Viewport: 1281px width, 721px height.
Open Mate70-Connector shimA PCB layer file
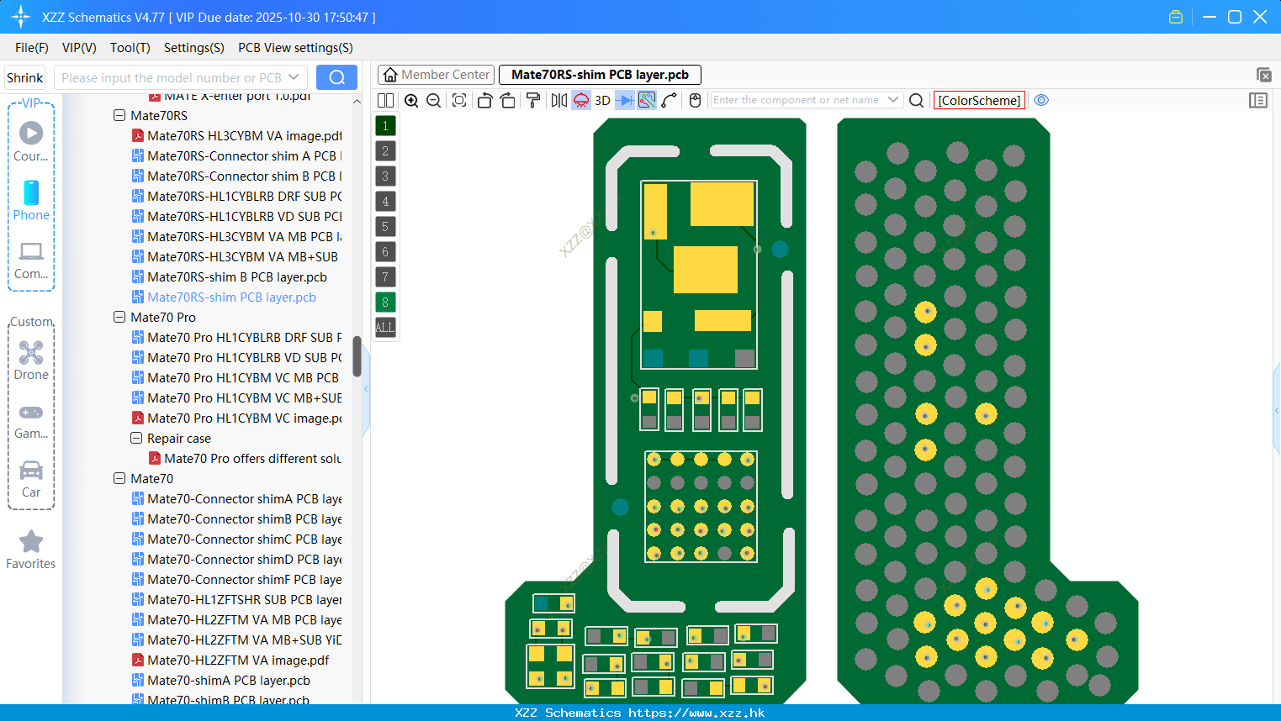coord(236,498)
